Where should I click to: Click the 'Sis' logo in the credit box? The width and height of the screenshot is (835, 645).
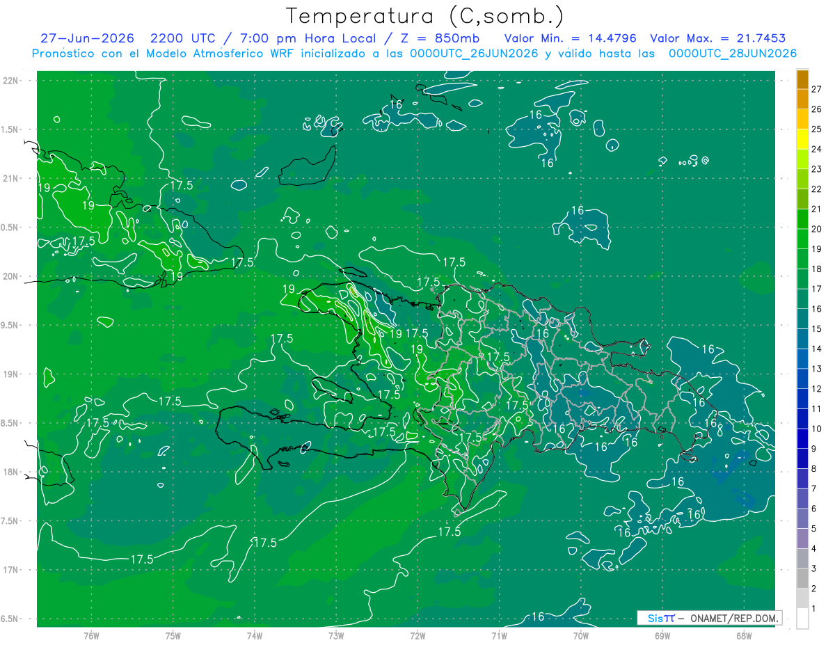(x=655, y=618)
